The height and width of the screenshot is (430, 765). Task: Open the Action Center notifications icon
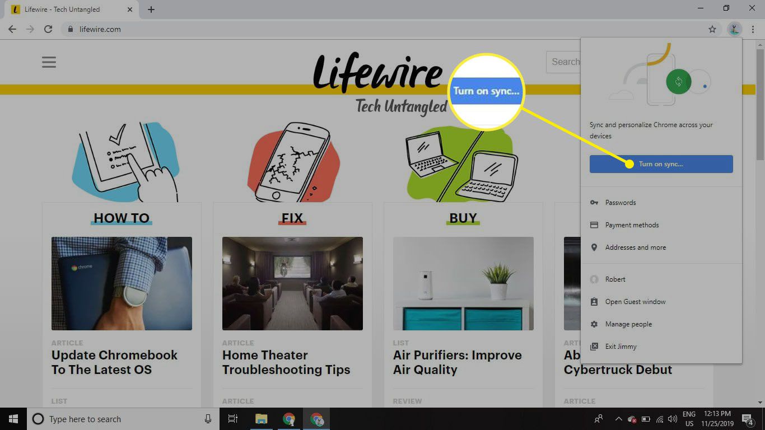[748, 419]
